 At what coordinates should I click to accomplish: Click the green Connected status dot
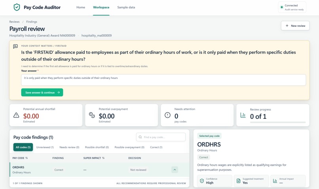pyautogui.click(x=281, y=7)
